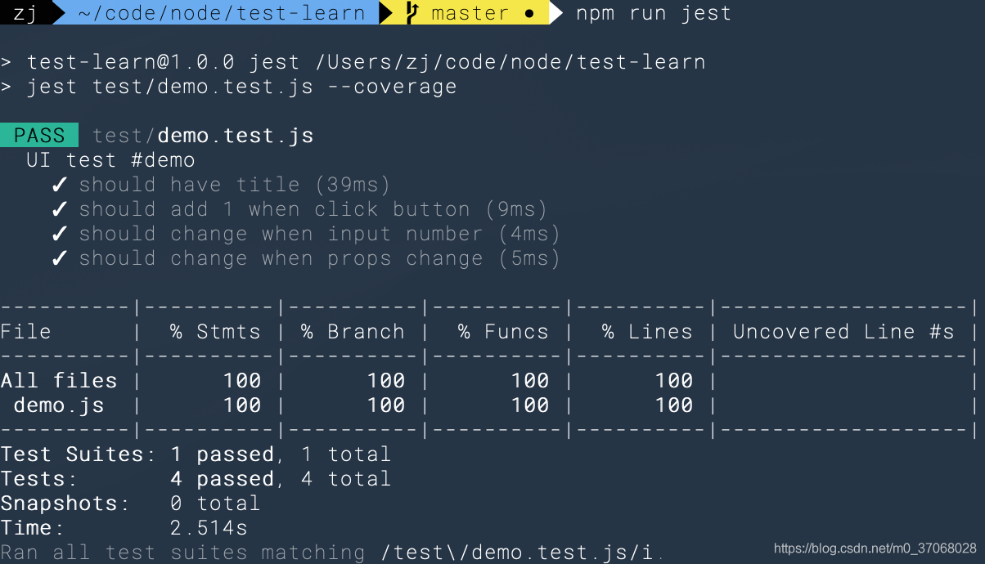Screen dimensions: 985x564
Task: Click the dirty-state dot after master
Action: click(529, 14)
